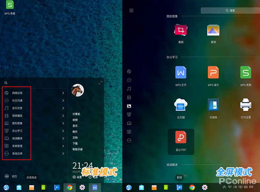Switch category view via top-left grid icon
This screenshot has height=192, width=260.
[131, 11]
